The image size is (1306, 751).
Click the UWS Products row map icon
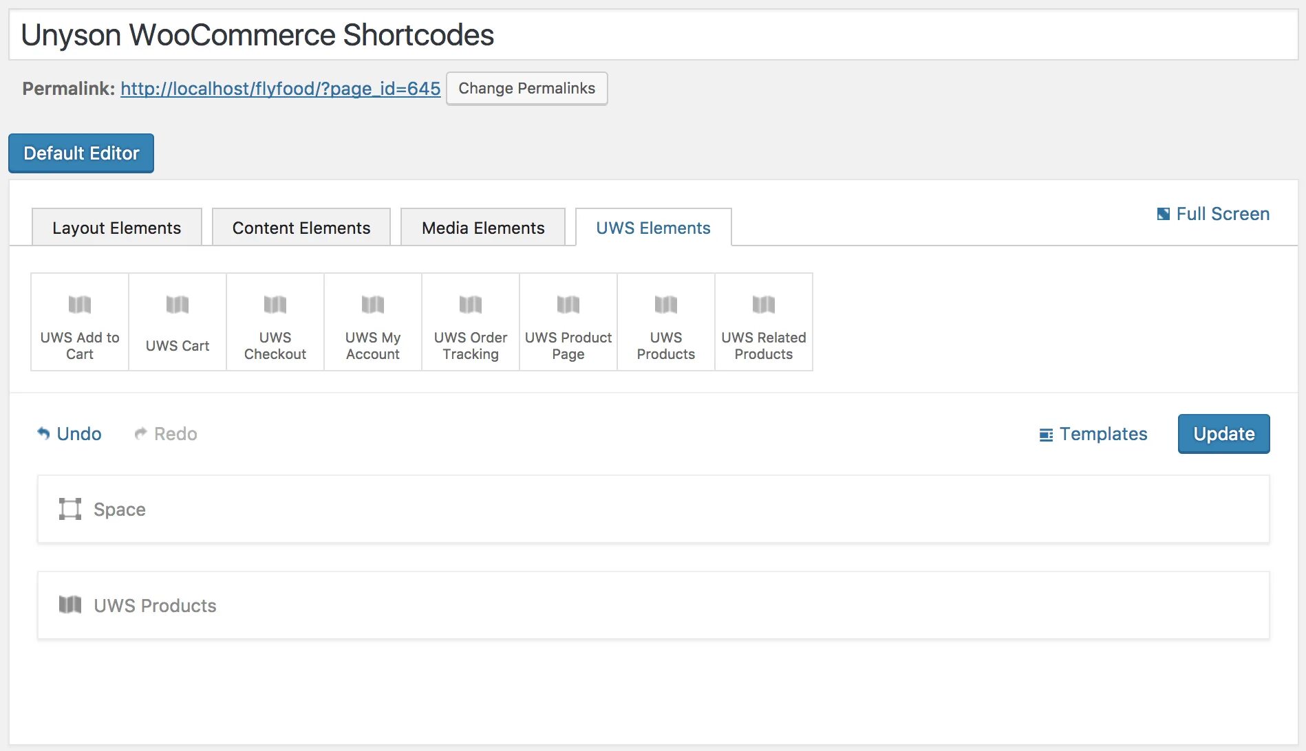pyautogui.click(x=70, y=605)
